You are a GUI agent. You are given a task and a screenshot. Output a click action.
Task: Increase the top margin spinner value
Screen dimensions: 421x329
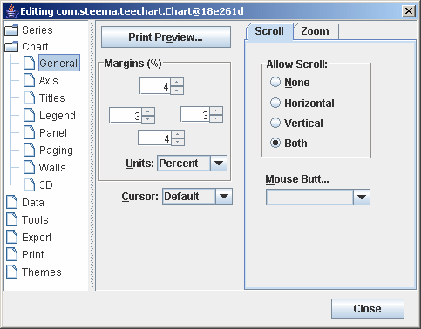tap(177, 82)
